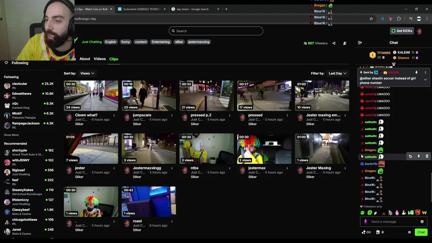Switch to the Screenshot 20260323 browser tab
432x243 pixels.
pyautogui.click(x=142, y=9)
